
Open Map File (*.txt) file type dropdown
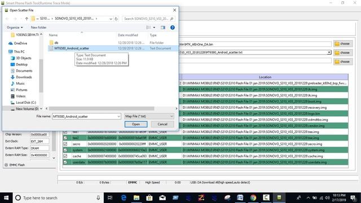tap(149, 117)
